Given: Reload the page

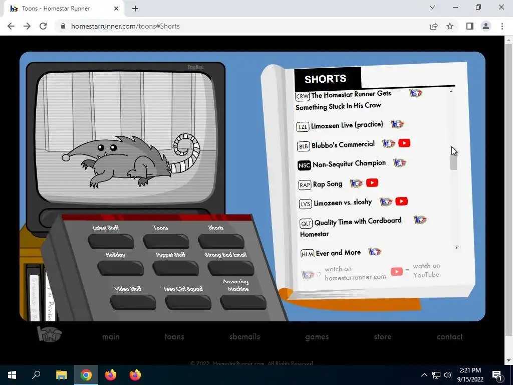Looking at the screenshot, I should coord(43,26).
